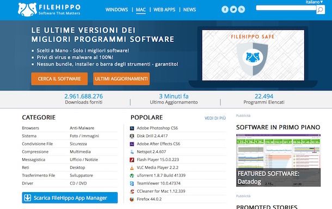332x209 pixels.
Task: Open the RSS feed icon
Action: (x=241, y=9)
